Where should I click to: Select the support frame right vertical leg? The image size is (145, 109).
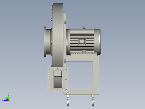coord(96,75)
